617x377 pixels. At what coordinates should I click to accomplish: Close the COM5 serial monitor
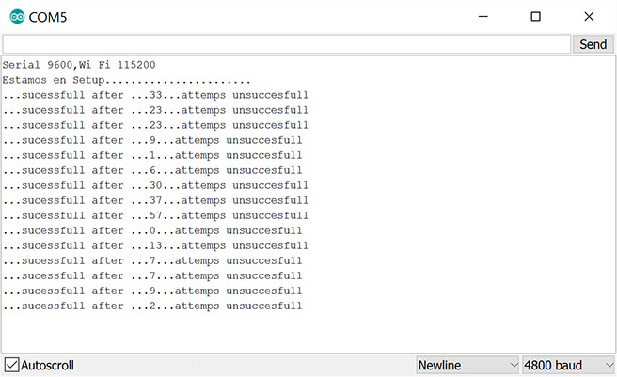click(x=589, y=17)
